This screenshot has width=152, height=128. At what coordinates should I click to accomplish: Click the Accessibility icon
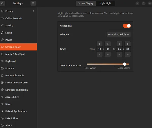2,97
